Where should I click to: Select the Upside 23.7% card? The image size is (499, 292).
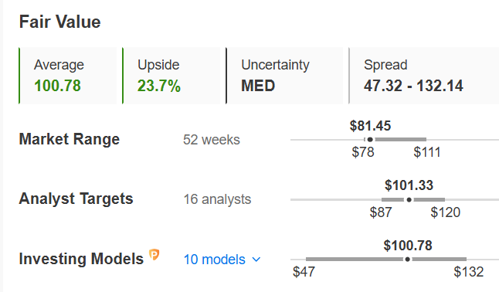[x=171, y=76]
